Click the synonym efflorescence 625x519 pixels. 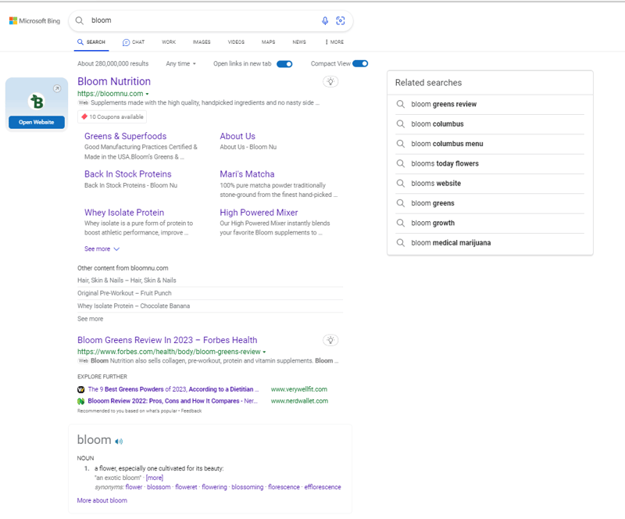pos(323,487)
